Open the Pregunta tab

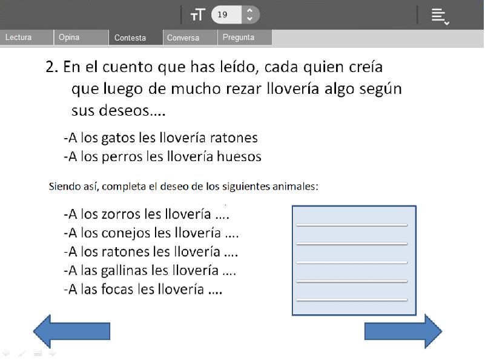[x=245, y=38]
